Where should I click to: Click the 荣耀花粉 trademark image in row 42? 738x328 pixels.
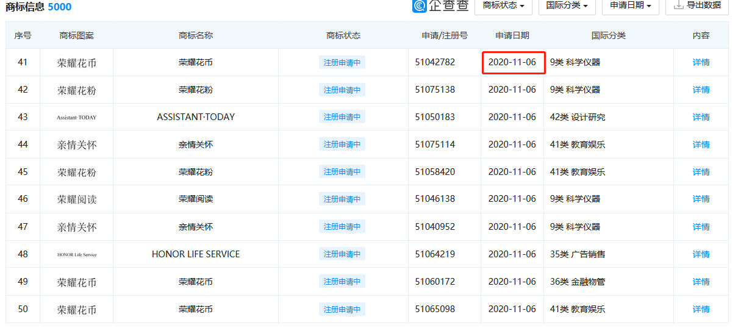click(77, 90)
